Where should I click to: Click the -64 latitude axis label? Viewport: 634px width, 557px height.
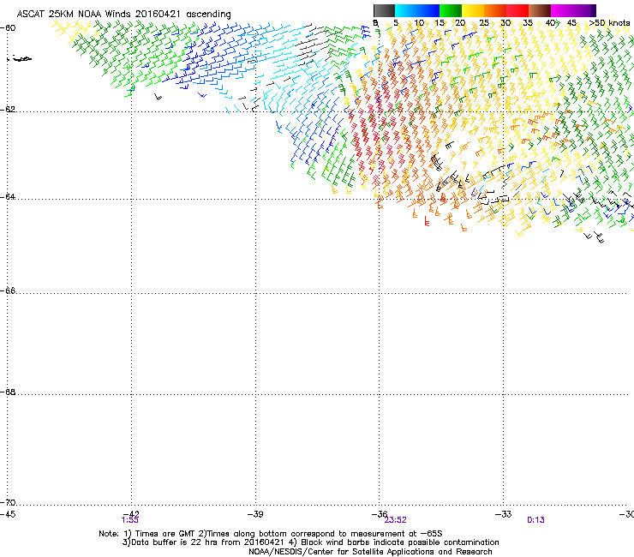tap(8, 197)
